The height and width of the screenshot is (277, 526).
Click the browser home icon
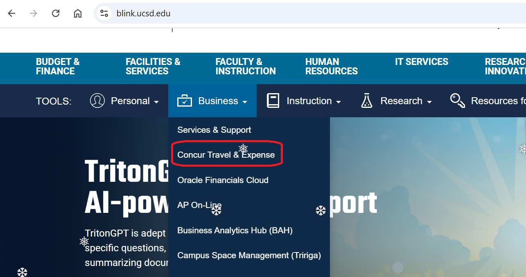click(78, 13)
